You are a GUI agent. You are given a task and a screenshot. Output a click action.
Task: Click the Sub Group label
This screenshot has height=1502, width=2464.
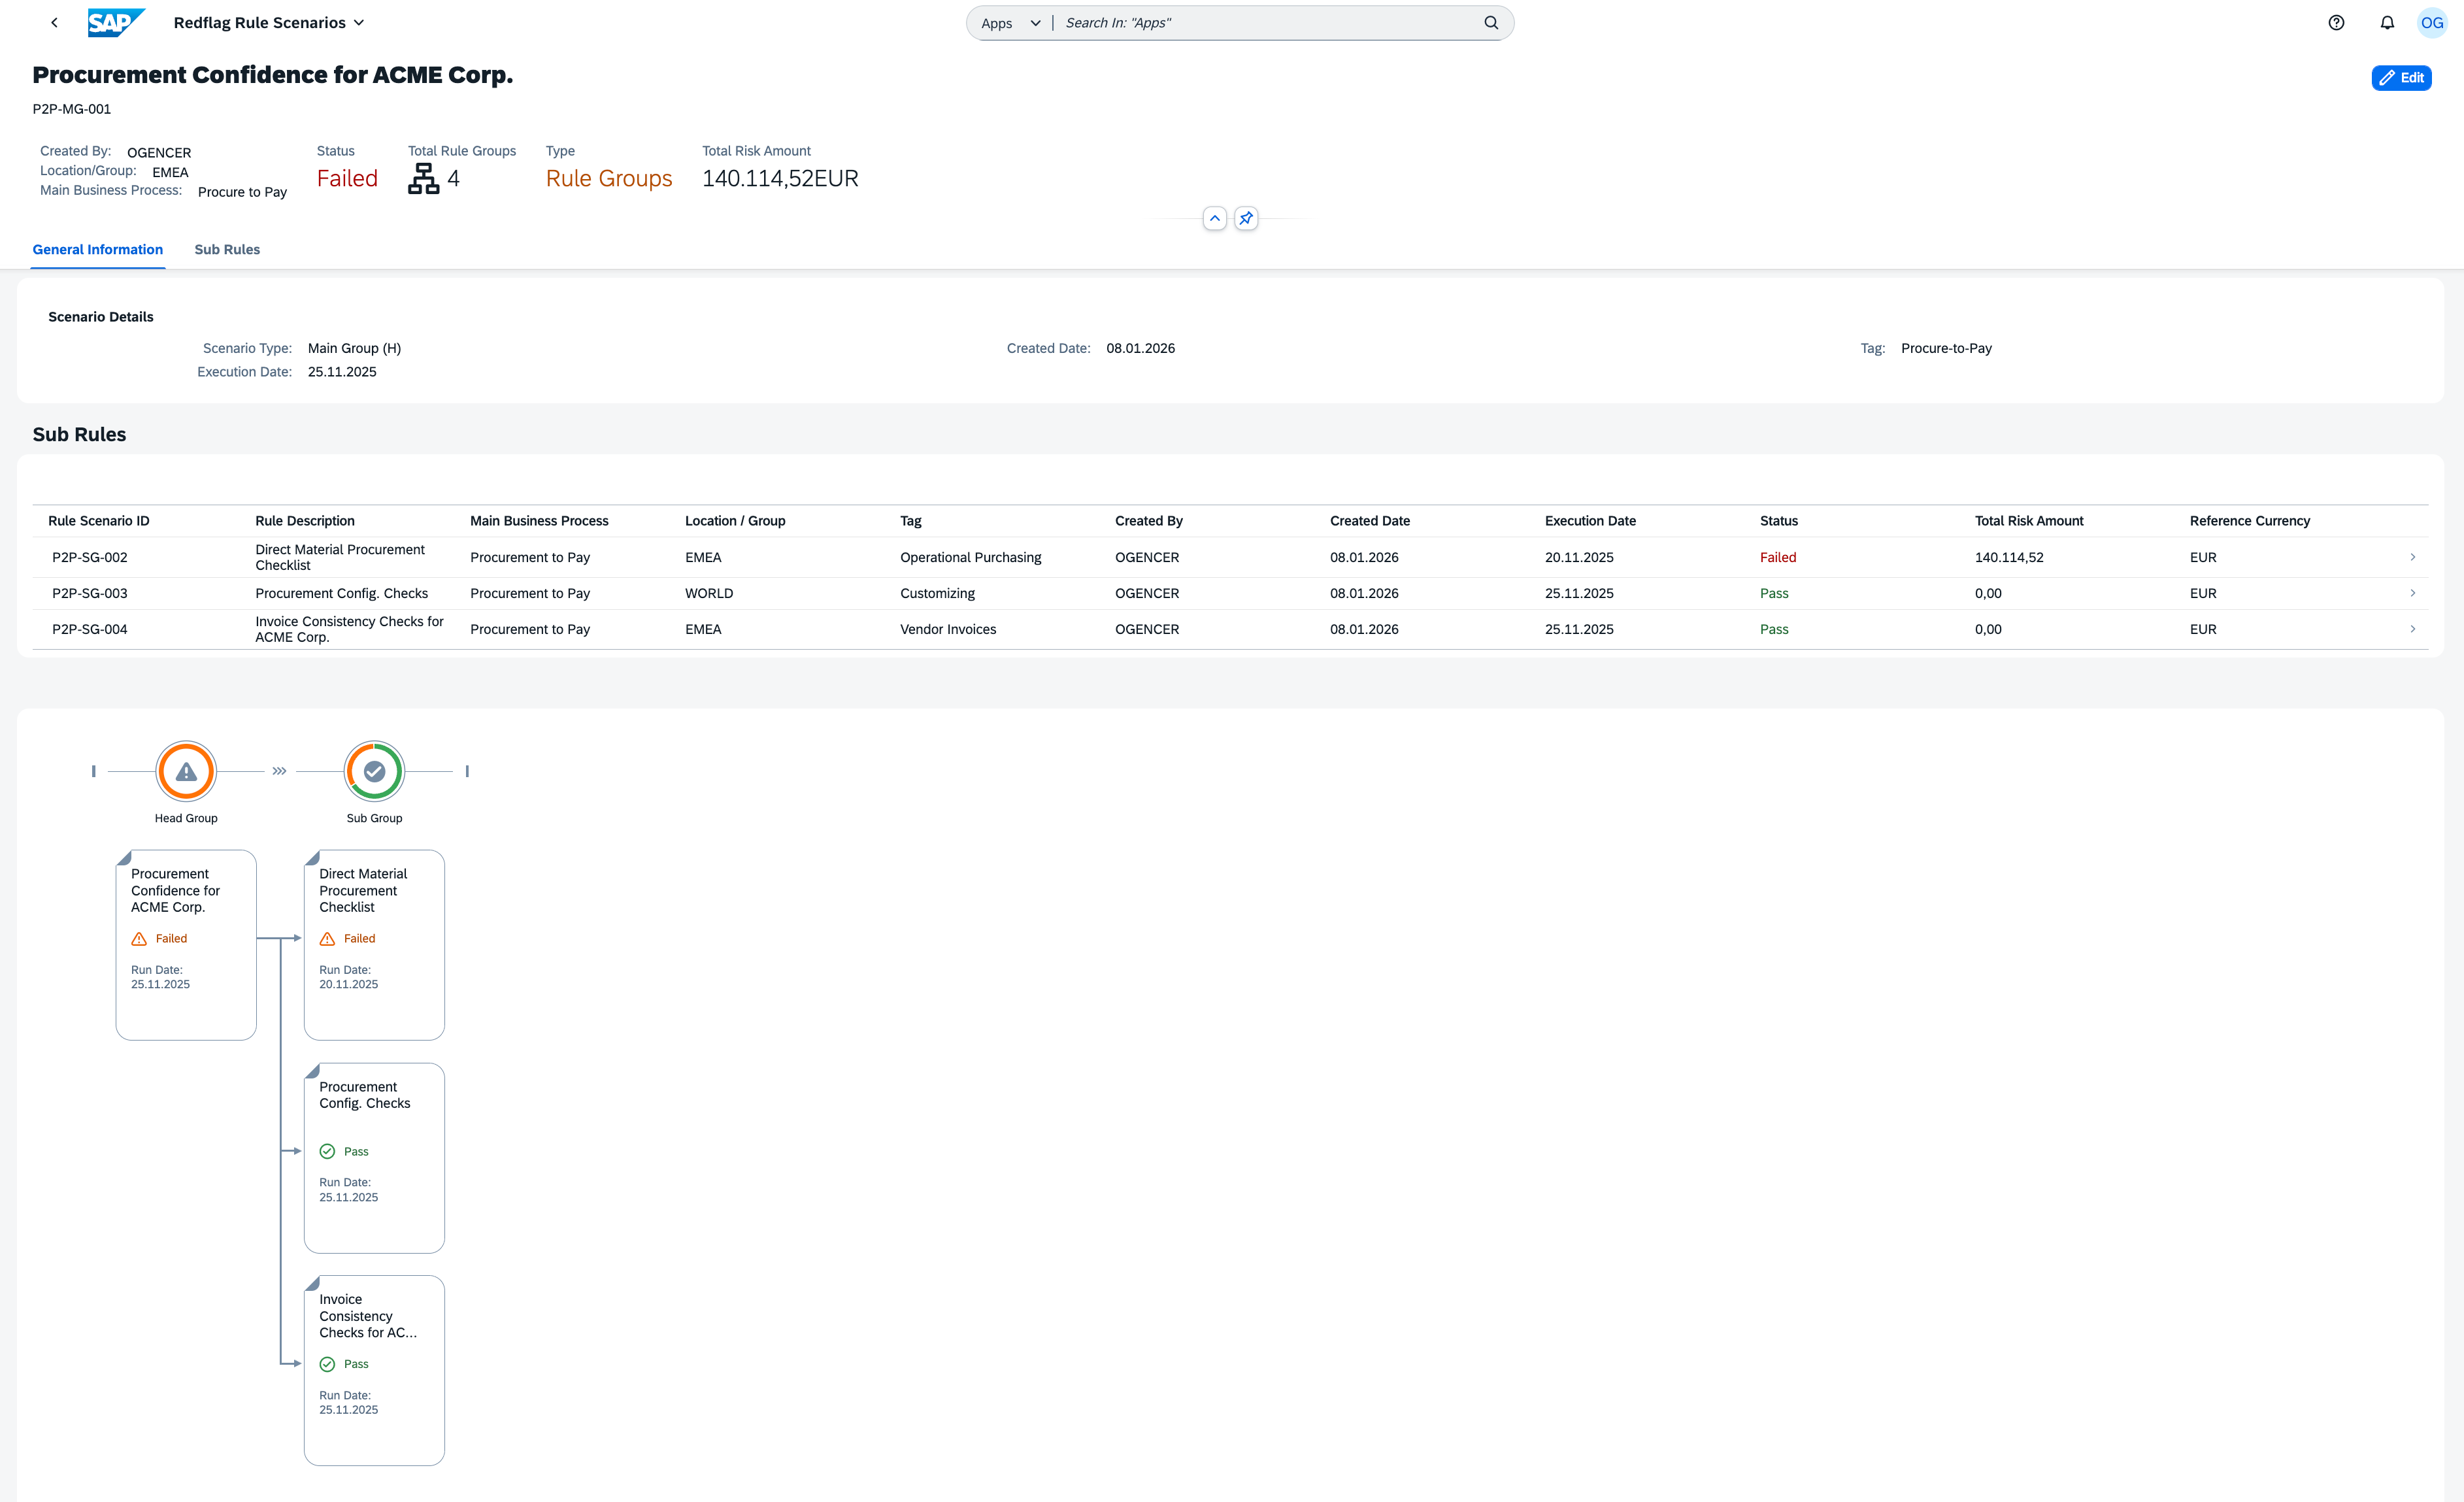pos(374,818)
